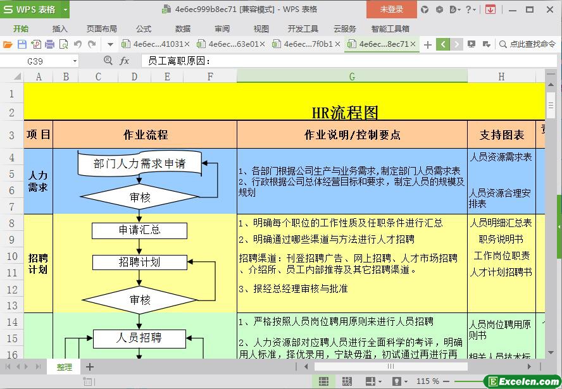Open the 云服务 ribbon tab

click(x=345, y=28)
